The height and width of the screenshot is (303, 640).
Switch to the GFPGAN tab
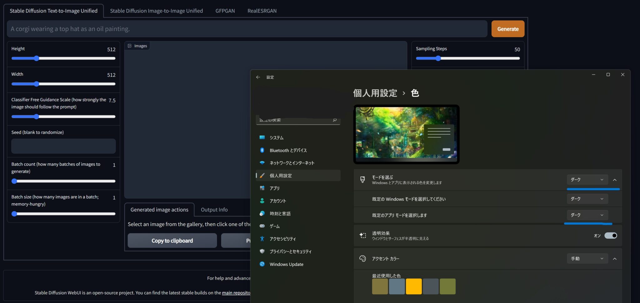tap(225, 11)
